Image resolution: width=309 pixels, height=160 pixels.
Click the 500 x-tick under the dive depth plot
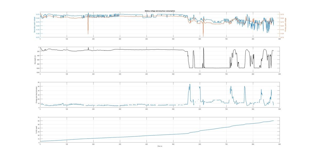173,74
